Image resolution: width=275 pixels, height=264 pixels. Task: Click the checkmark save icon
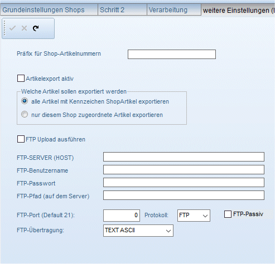[12, 28]
